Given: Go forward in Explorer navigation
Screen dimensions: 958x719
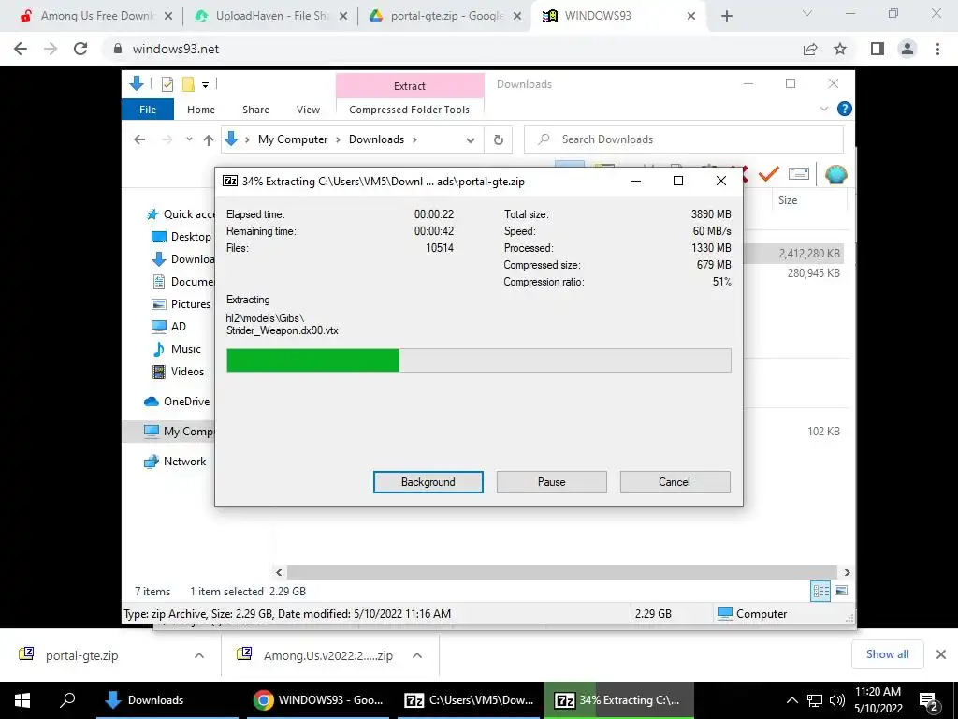Looking at the screenshot, I should (167, 139).
